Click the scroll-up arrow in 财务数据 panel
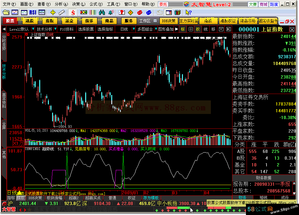This screenshot has width=299, height=215. coord(294,183)
